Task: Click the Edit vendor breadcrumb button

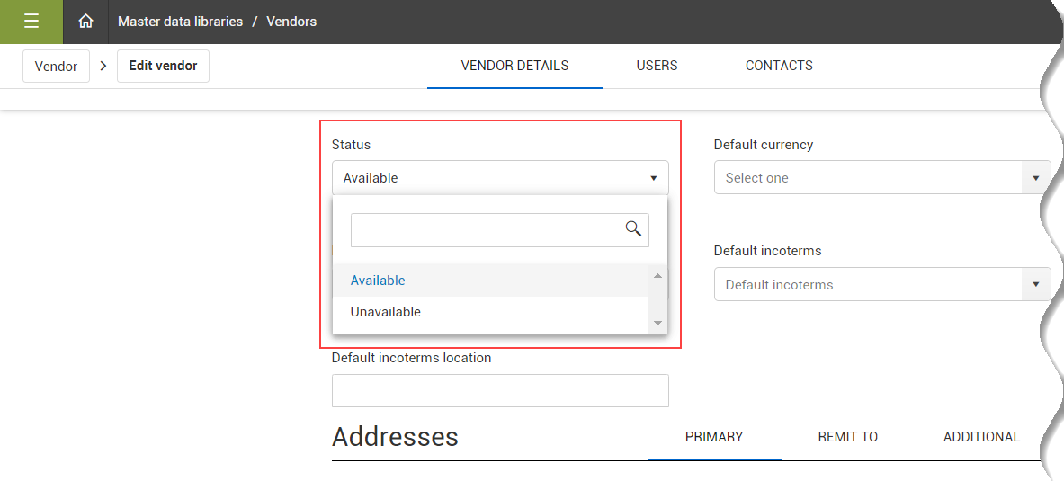Action: pos(163,67)
